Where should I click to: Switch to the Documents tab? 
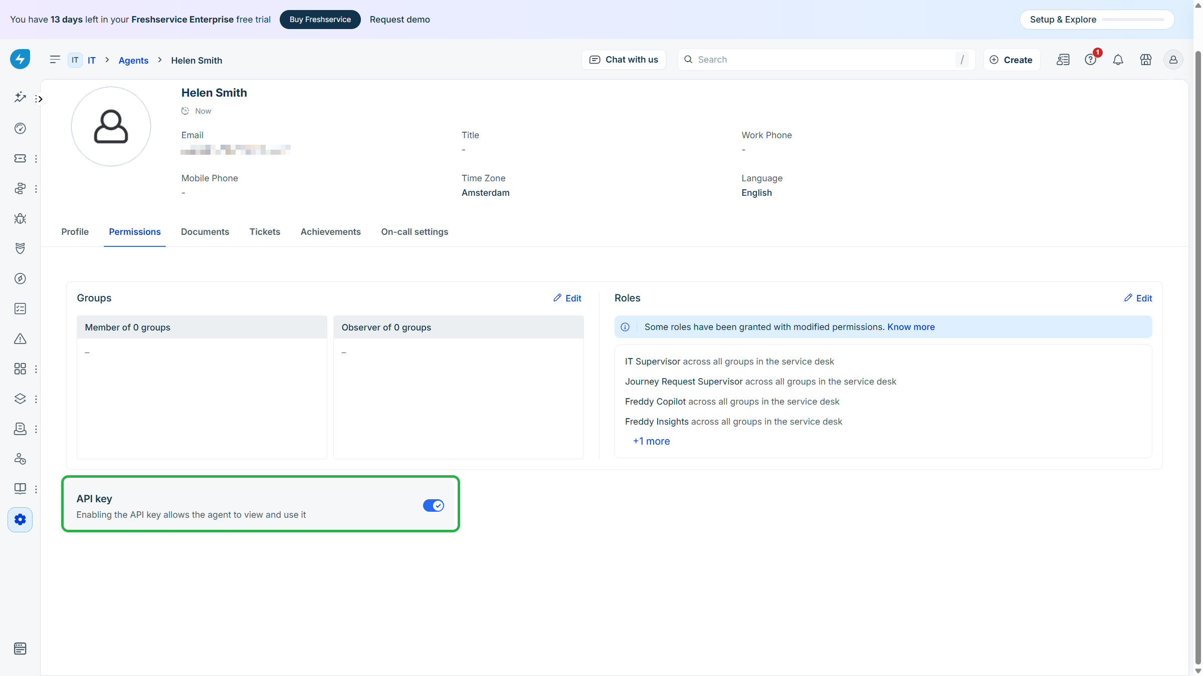tap(205, 232)
